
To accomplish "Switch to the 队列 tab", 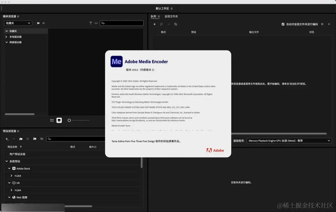I will click(153, 16).
